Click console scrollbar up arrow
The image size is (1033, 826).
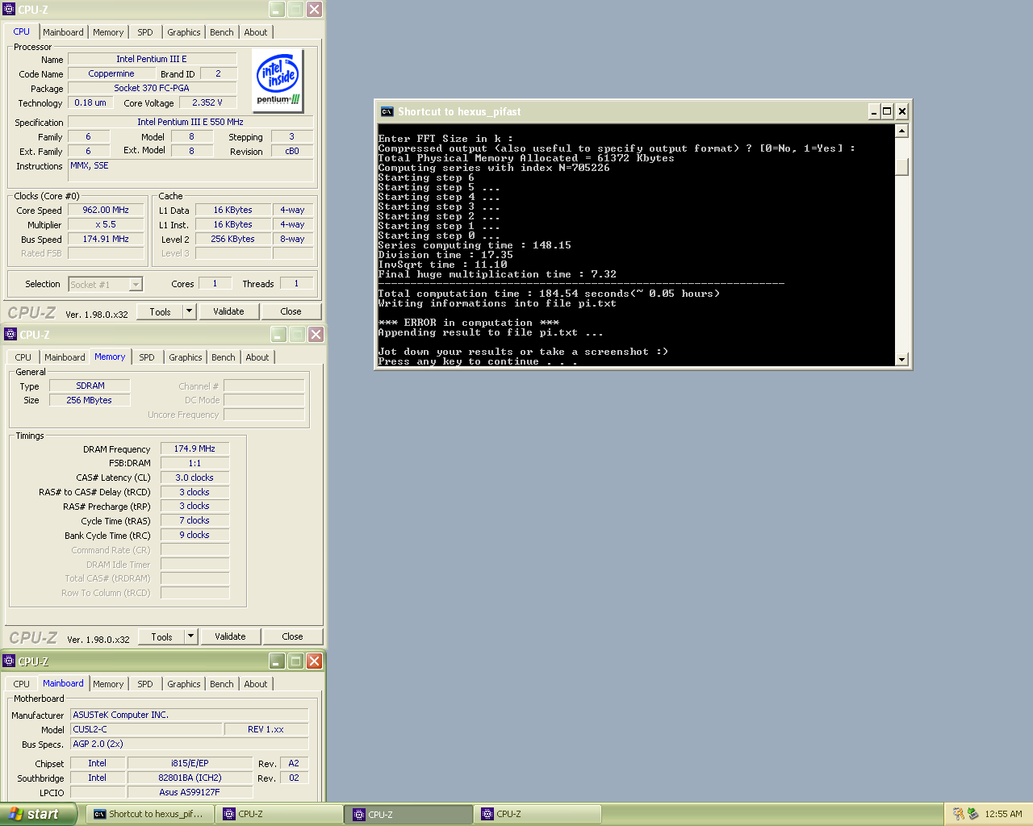902,131
